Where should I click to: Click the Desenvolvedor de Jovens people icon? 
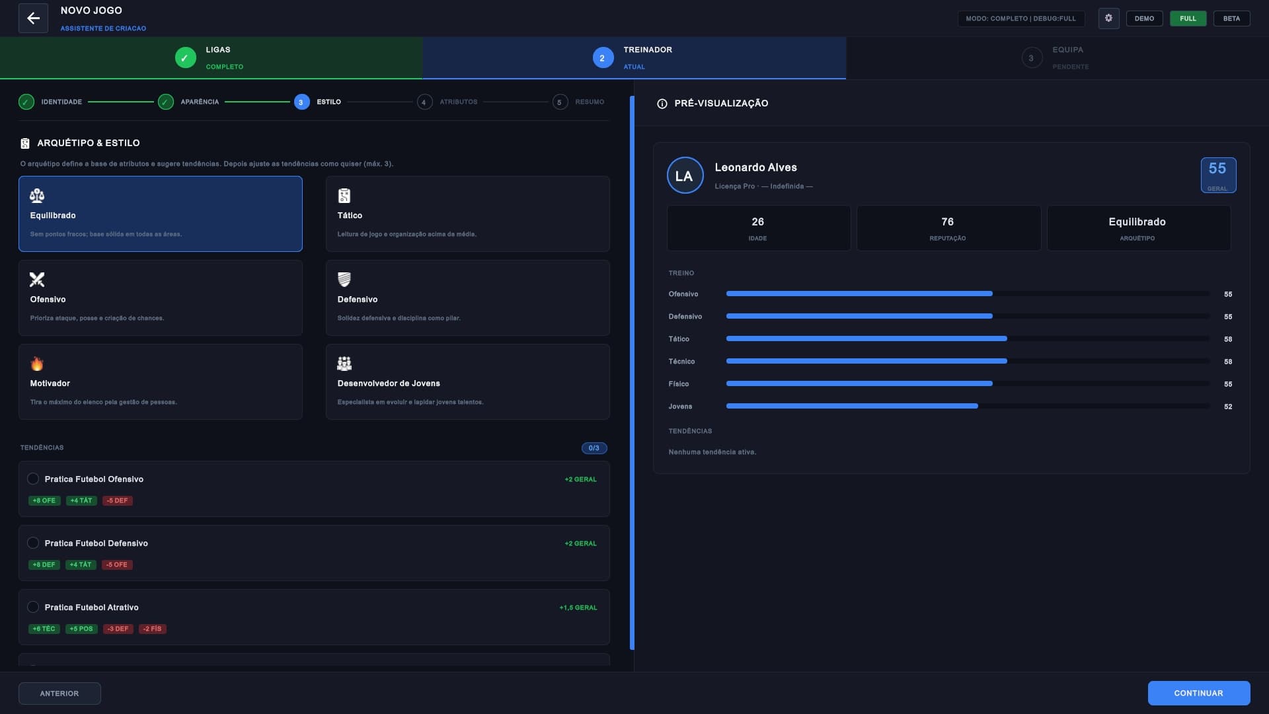pos(344,364)
